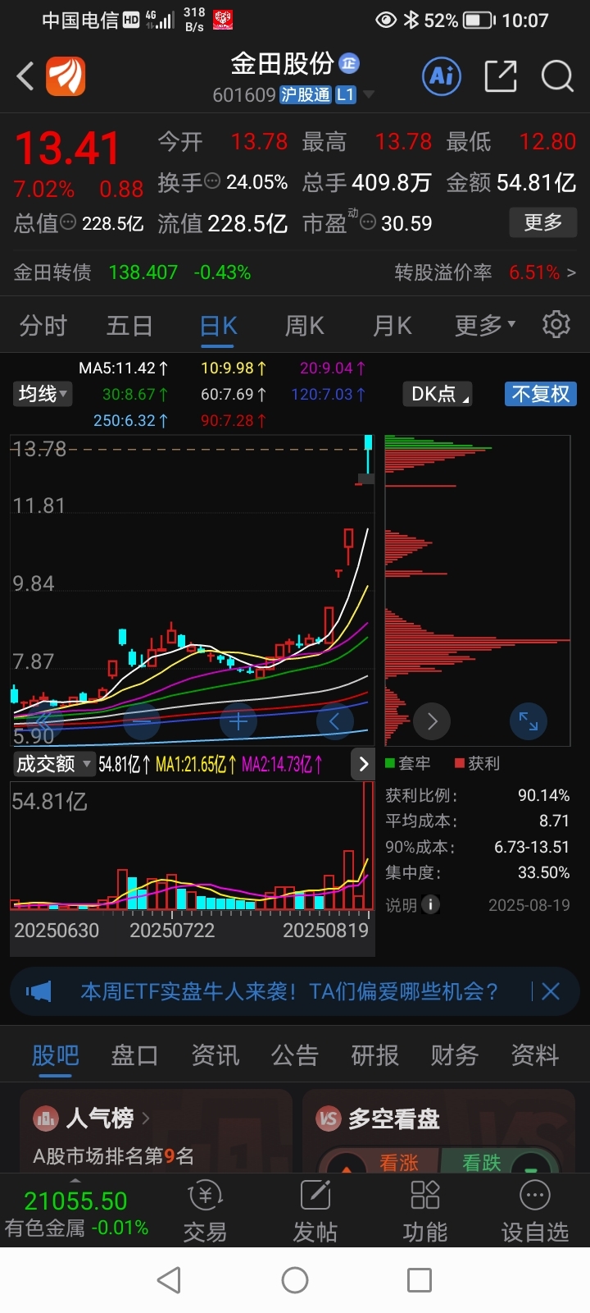Tap Android recent apps button
This screenshot has height=1313, width=590.
420,1280
